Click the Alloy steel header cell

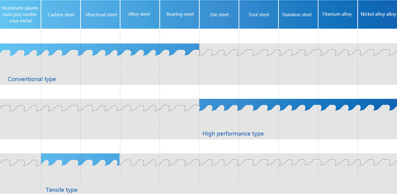[x=140, y=14]
